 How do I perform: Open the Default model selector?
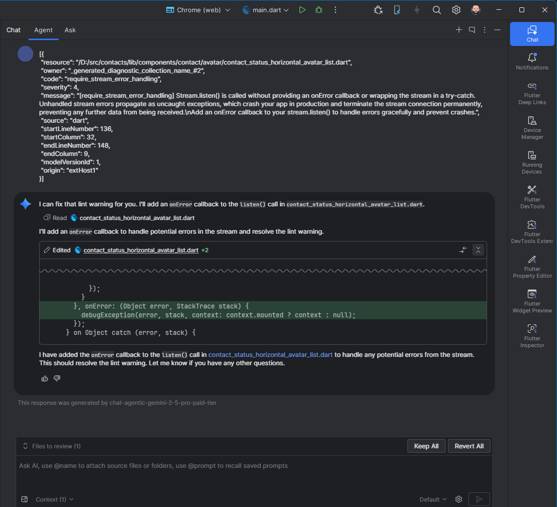(432, 499)
